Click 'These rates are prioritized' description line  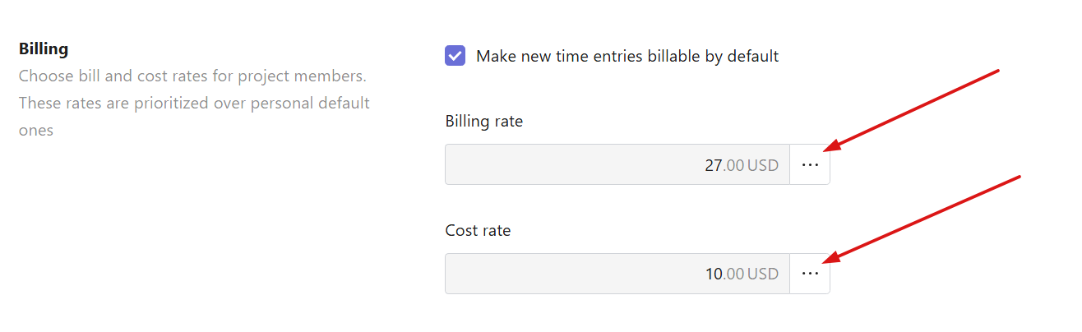point(194,104)
